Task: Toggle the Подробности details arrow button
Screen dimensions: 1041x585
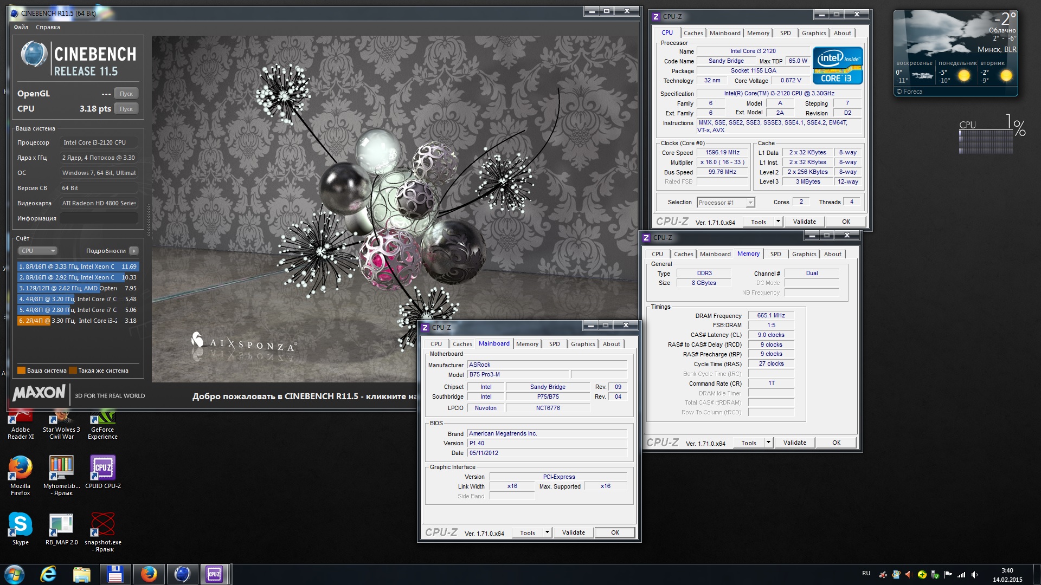Action: coord(134,251)
